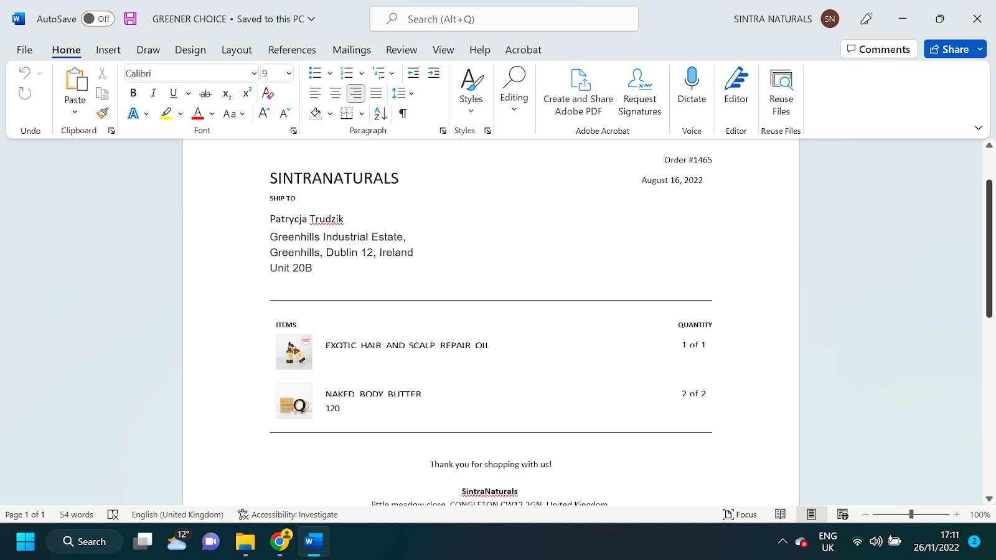Switch to Web Layout view
This screenshot has height=560, width=996.
tap(843, 515)
